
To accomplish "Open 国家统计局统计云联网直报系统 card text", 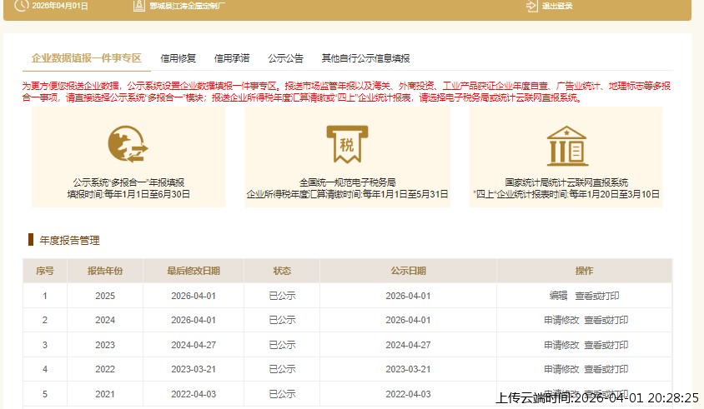I will tap(566, 182).
